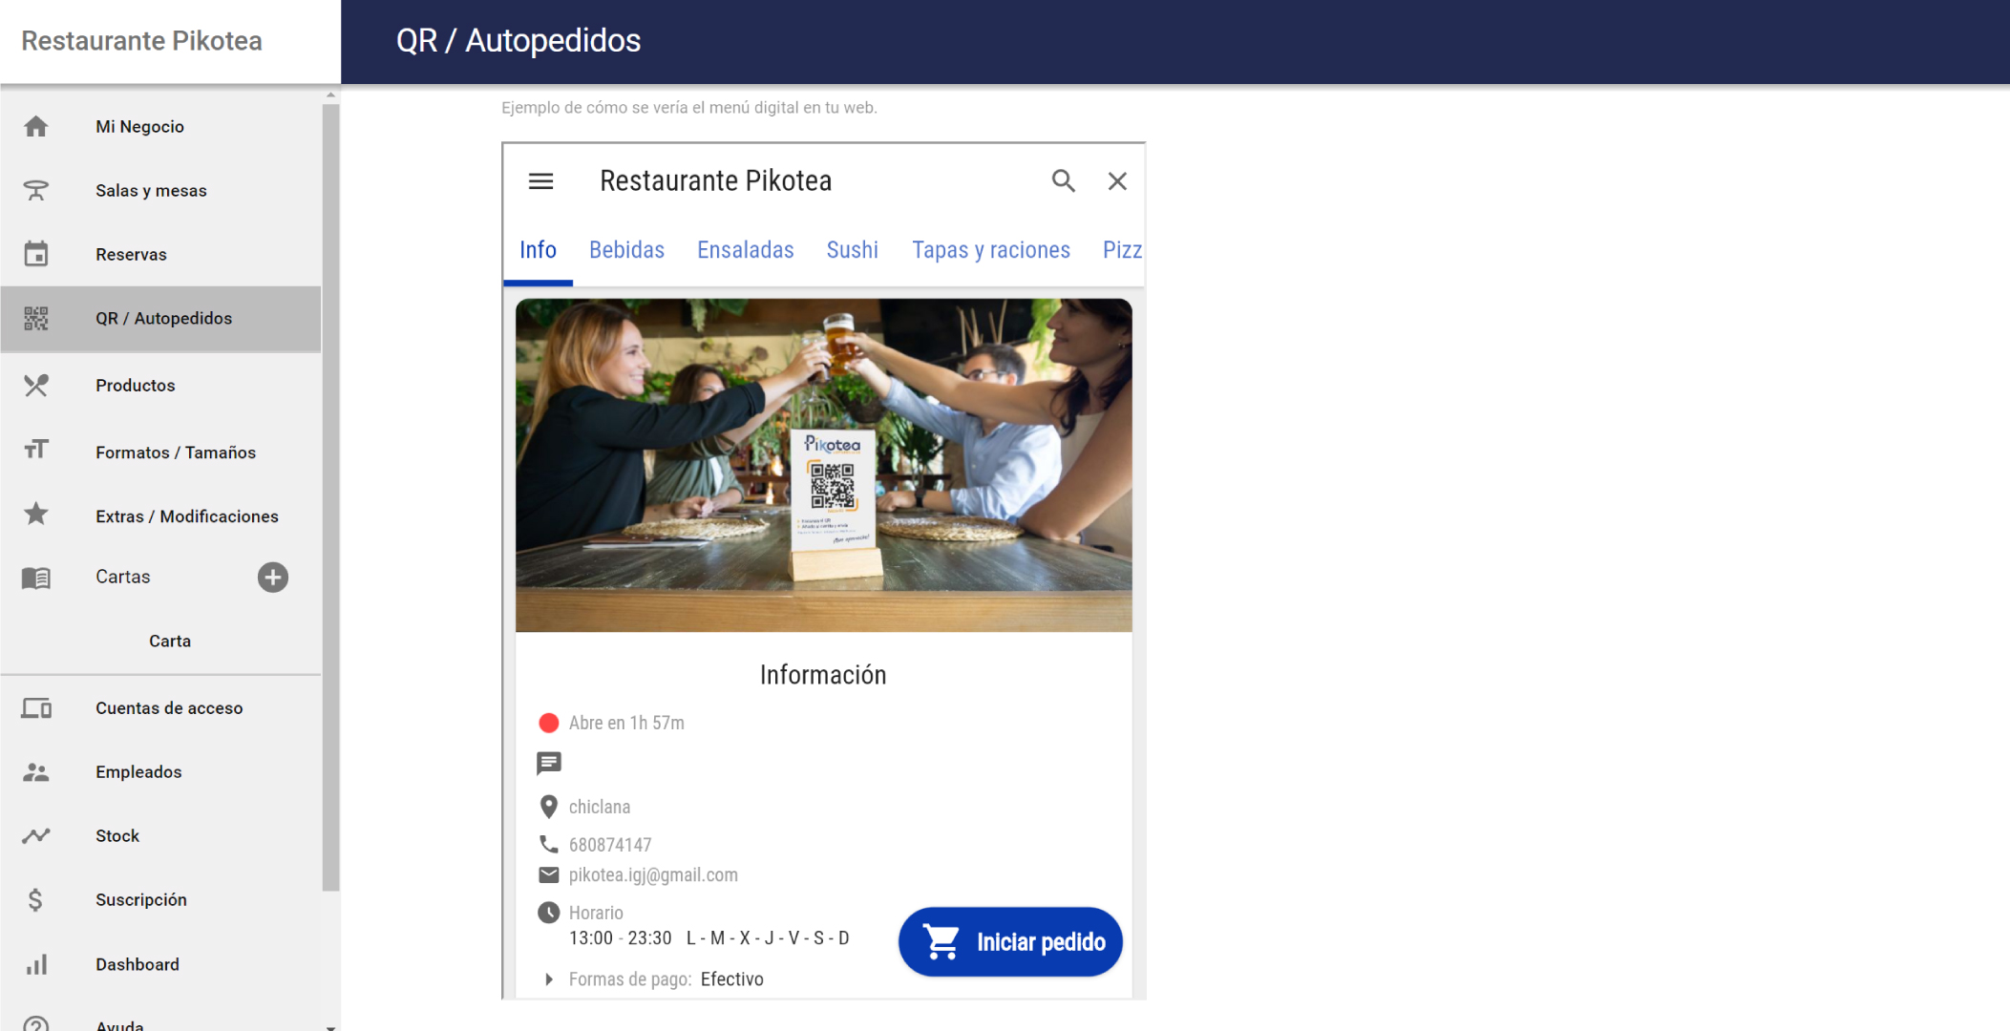Open Mi Negocio home icon
Image resolution: width=2010 pixels, height=1031 pixels.
click(x=36, y=126)
